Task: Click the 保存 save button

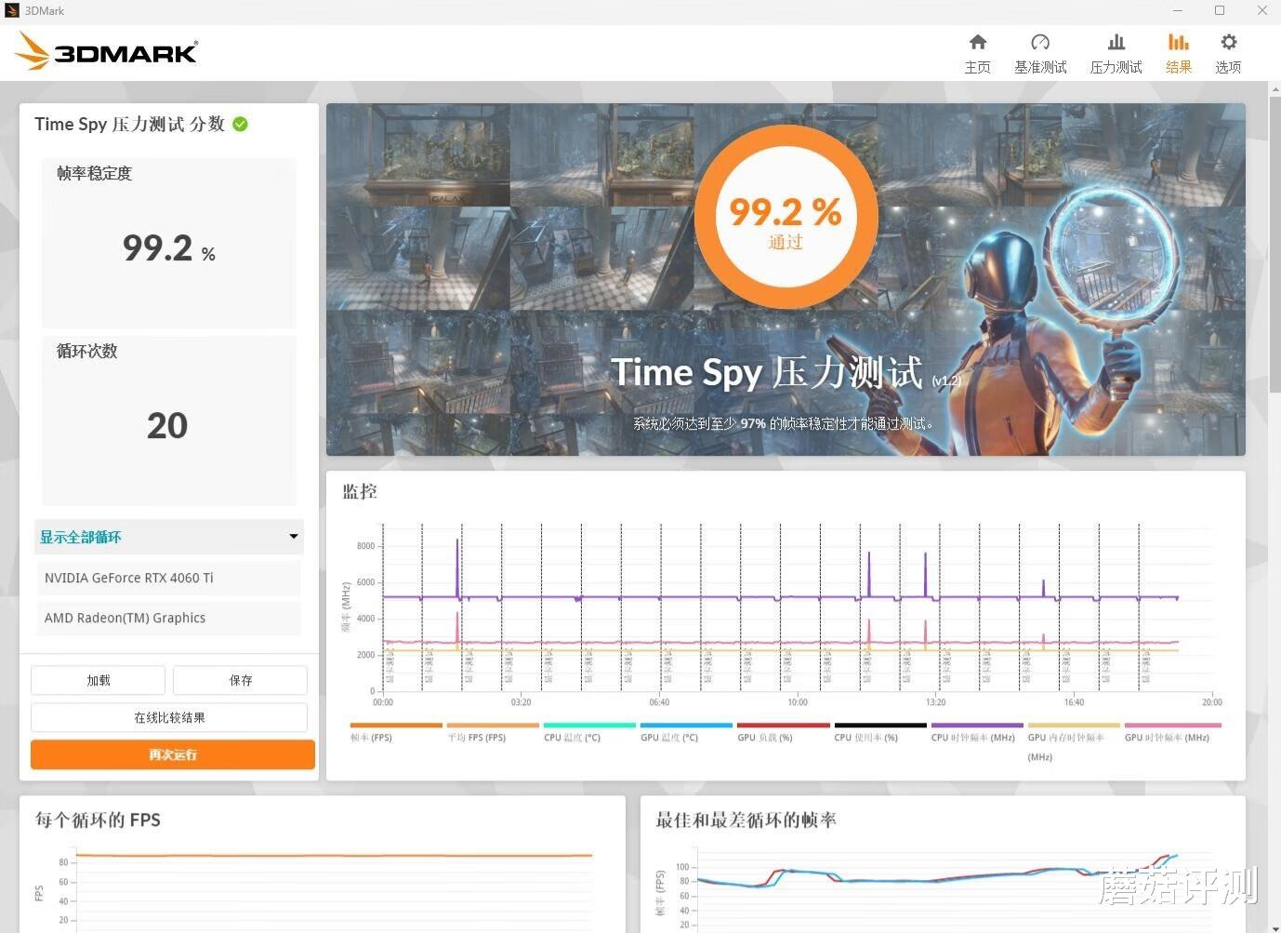Action: click(240, 680)
